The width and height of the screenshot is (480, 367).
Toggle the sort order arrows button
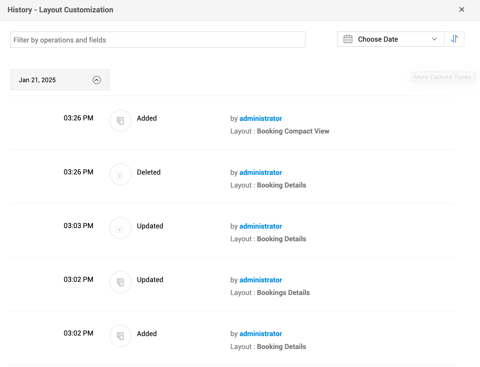(x=454, y=39)
